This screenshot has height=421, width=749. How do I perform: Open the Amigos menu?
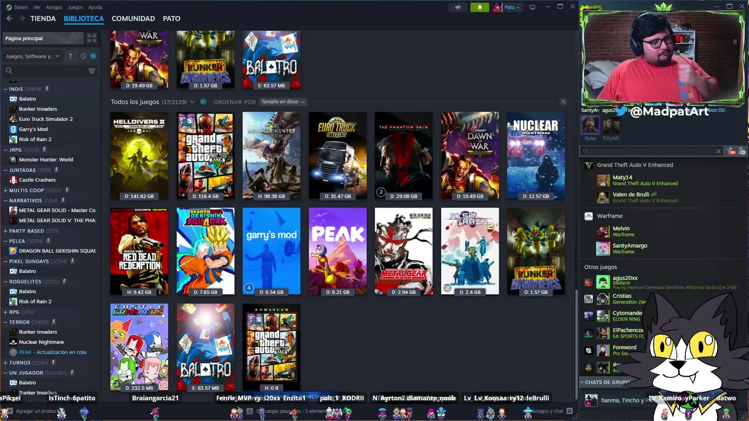pos(54,7)
